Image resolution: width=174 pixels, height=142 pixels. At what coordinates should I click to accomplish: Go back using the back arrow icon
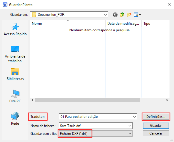tap(115, 15)
